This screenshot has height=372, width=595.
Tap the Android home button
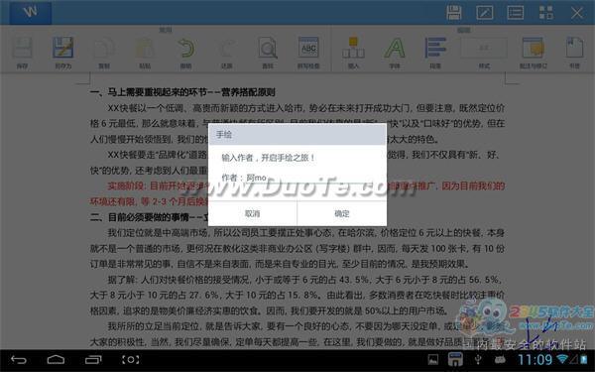coord(56,359)
